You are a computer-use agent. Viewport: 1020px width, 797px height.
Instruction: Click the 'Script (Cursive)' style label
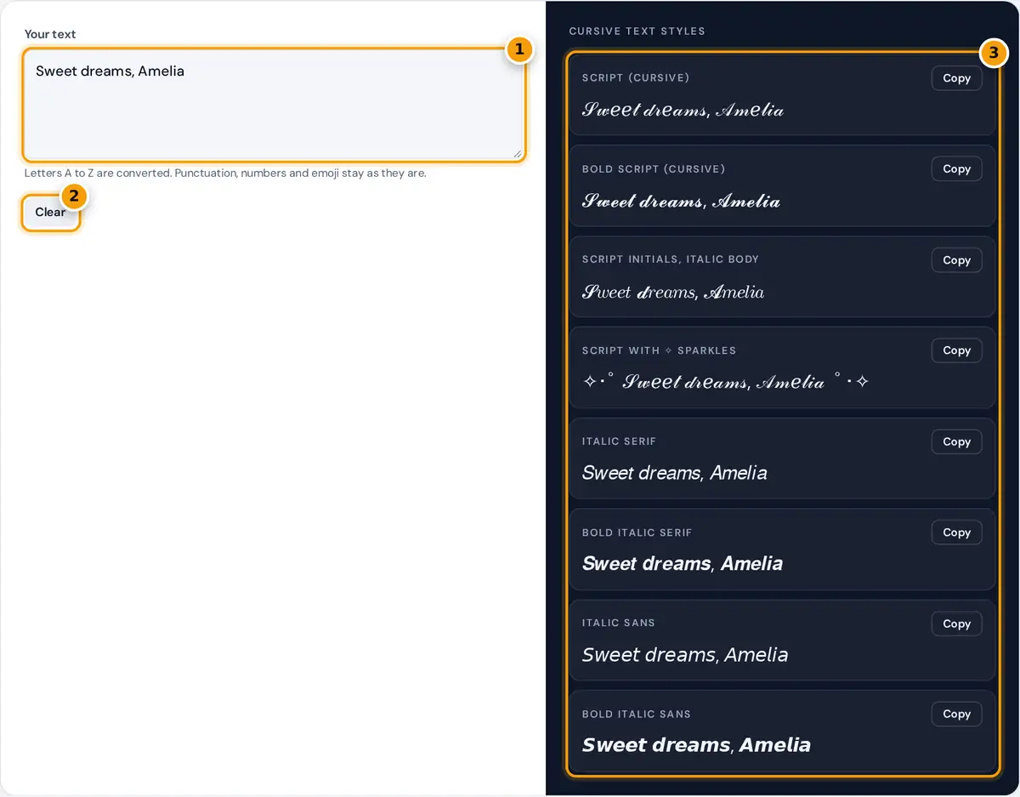[x=636, y=78]
